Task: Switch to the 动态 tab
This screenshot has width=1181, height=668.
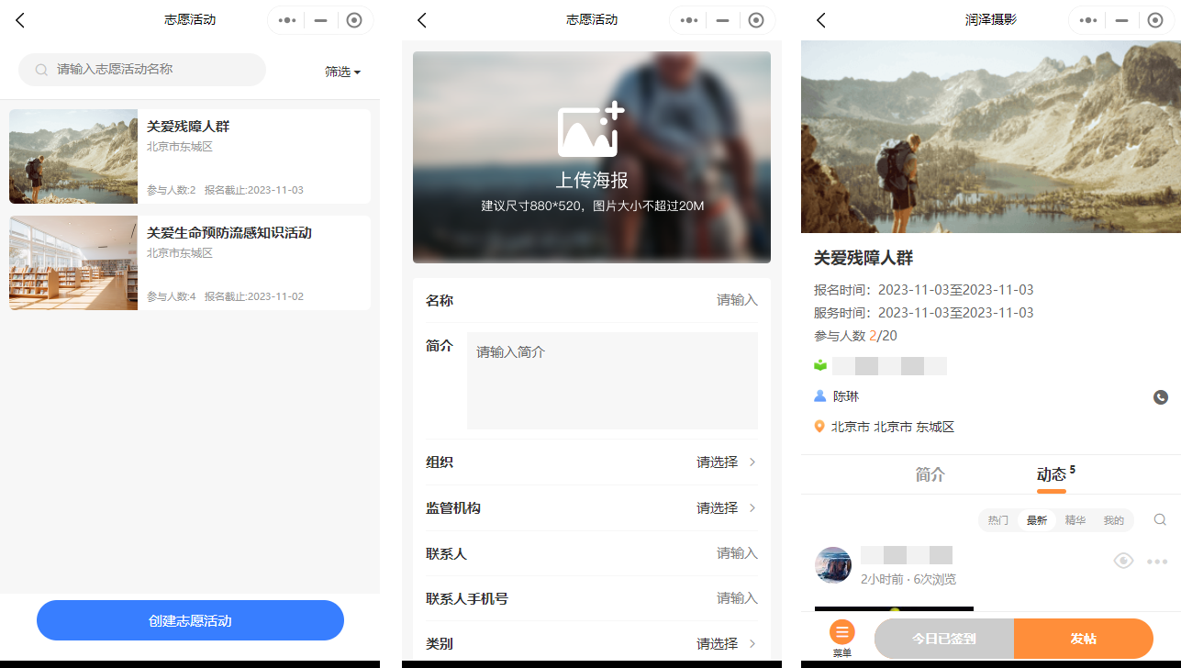Action: 1052,474
